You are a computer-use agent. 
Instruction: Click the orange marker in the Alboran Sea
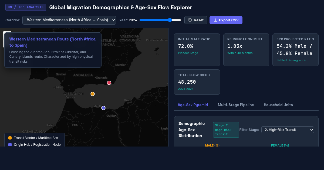[x=93, y=94]
